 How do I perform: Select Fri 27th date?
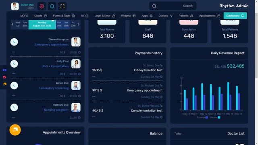pos(73,24)
